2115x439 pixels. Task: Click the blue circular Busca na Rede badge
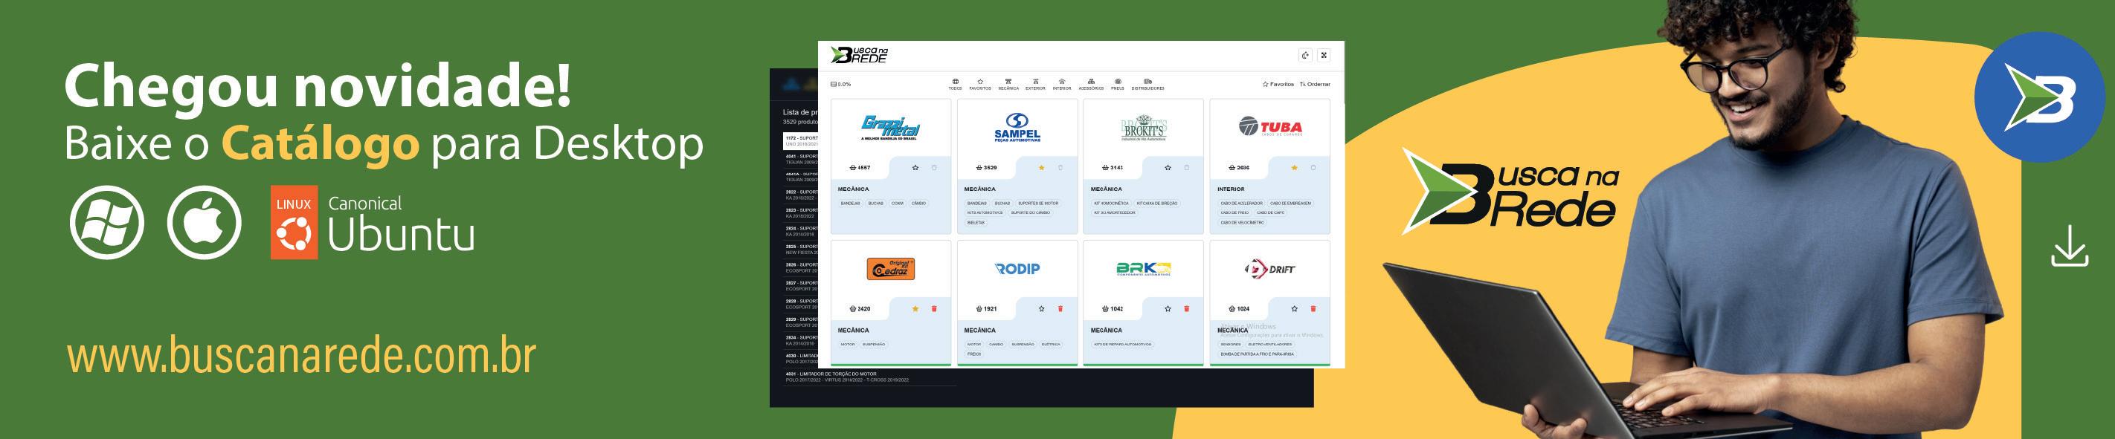click(x=2039, y=97)
